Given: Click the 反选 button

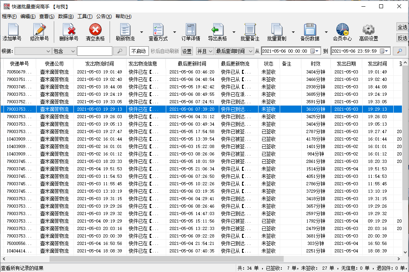Looking at the screenshot, I should coord(402,38).
